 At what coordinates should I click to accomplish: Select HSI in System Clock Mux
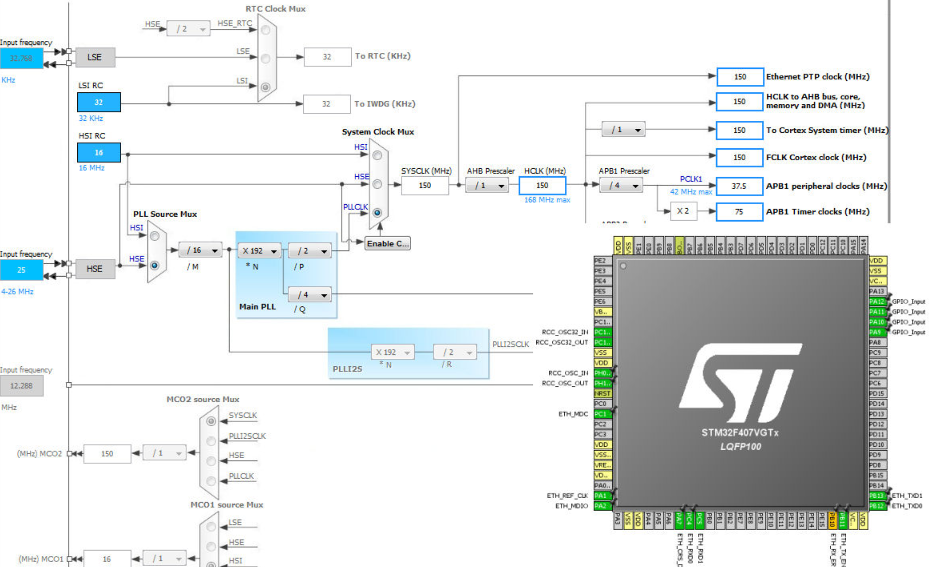377,156
